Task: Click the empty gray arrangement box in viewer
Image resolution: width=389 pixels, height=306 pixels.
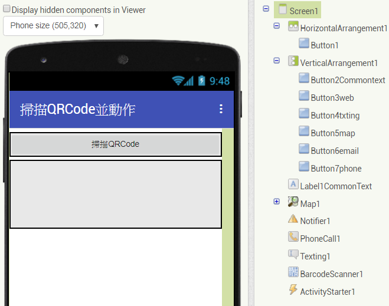Action: point(116,195)
